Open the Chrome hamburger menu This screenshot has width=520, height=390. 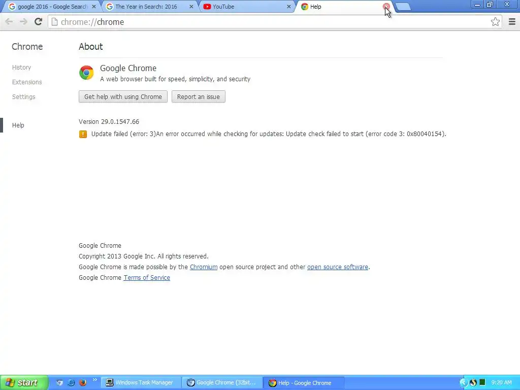click(x=512, y=22)
